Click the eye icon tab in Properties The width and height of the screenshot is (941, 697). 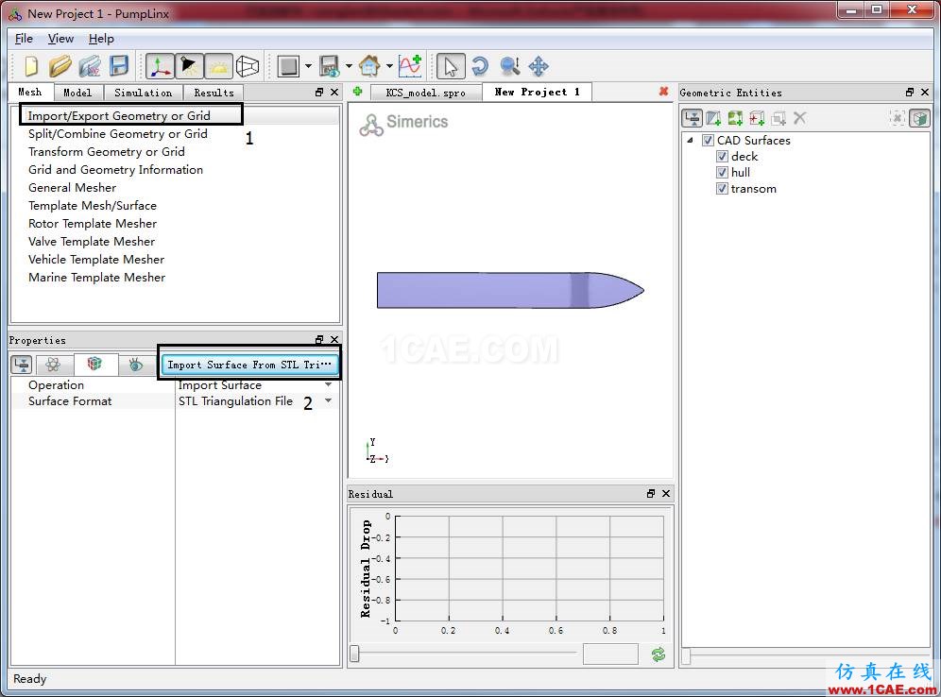(136, 365)
